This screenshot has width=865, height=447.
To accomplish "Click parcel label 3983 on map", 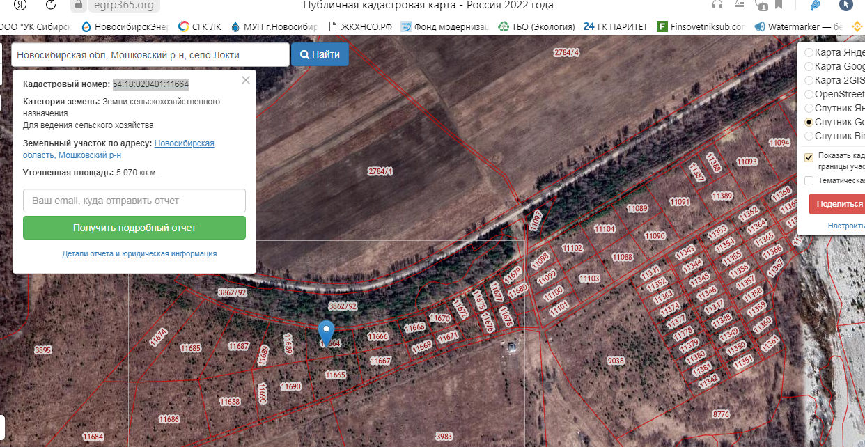I will [444, 437].
